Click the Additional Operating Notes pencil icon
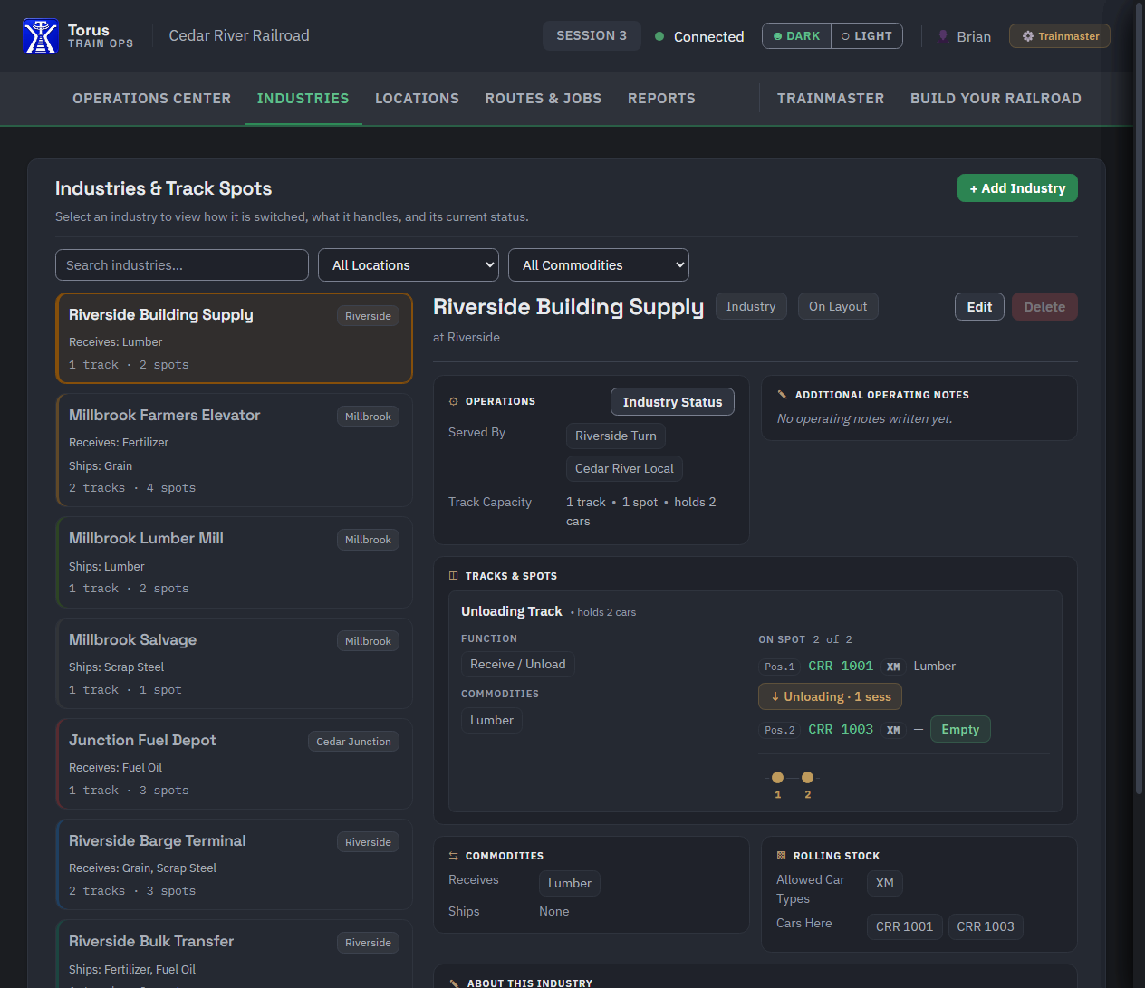Image resolution: width=1145 pixels, height=988 pixels. click(783, 395)
